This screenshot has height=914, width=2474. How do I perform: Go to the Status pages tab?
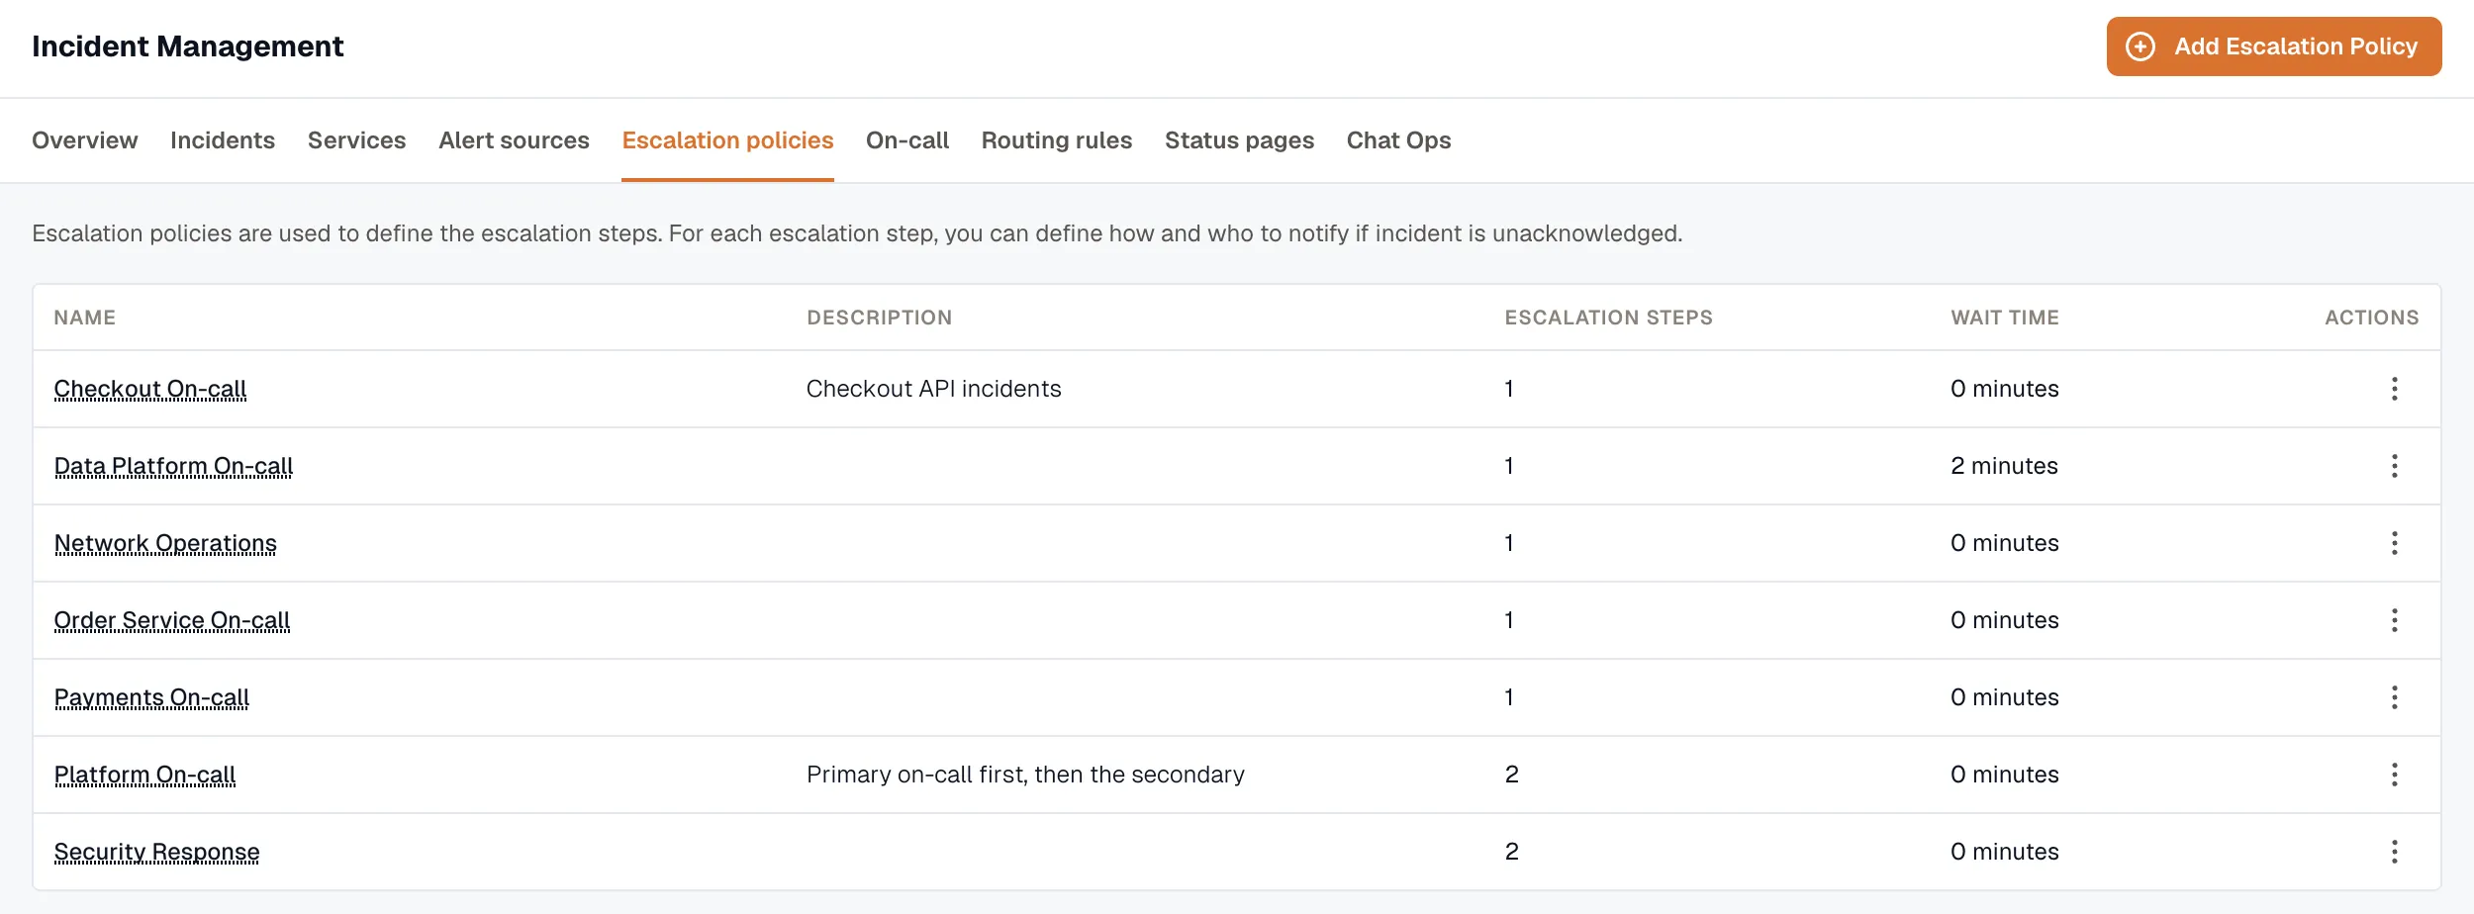click(x=1239, y=140)
